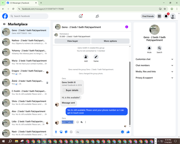Click the Hi, is this available? message
180x144 pixels.
coord(71,98)
